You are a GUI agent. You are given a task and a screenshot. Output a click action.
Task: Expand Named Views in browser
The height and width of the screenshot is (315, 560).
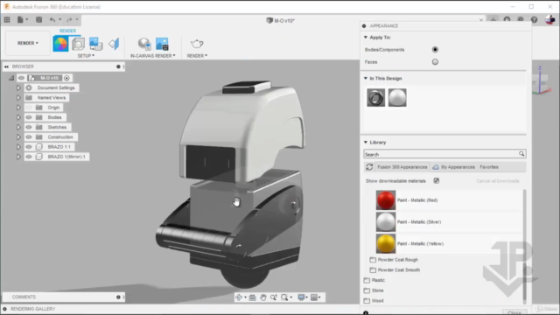[18, 97]
